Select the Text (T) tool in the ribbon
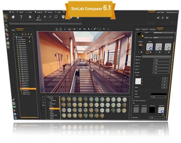 (21, 17)
